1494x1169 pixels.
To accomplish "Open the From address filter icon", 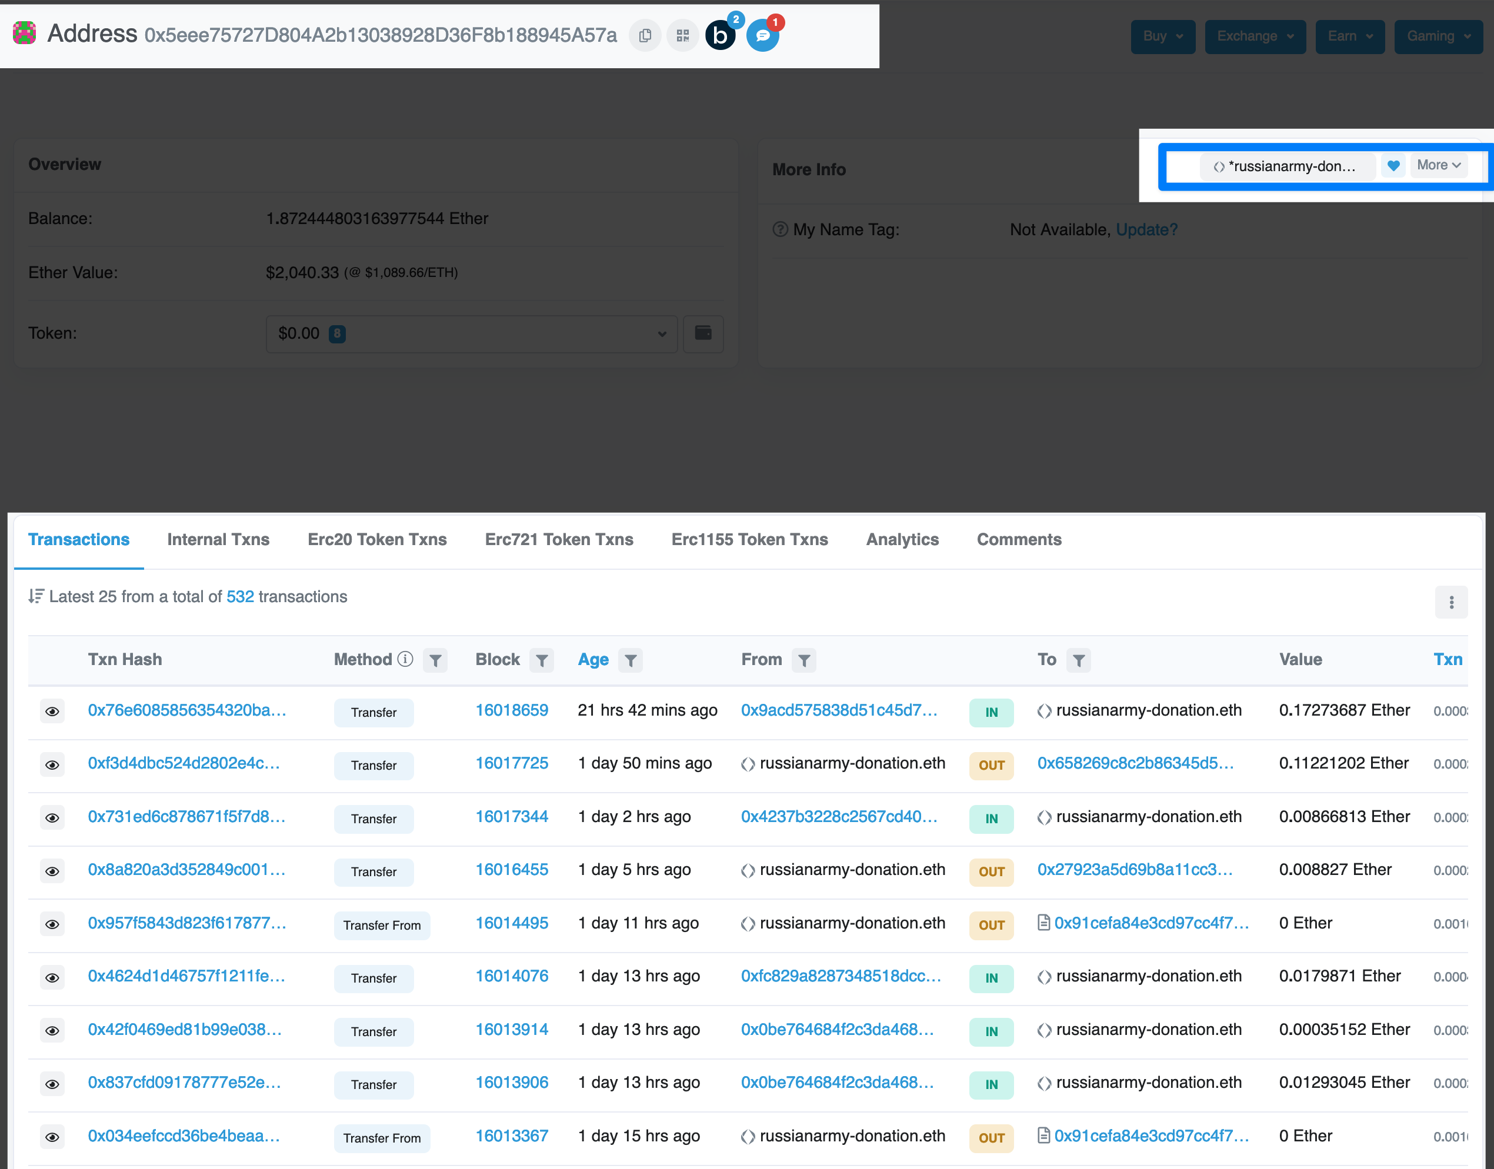I will coord(804,660).
